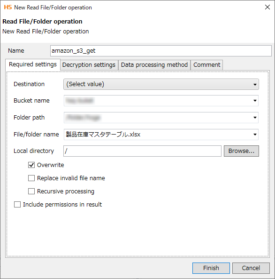275x279 pixels.
Task: Expand the Folder path dropdown arrow
Action: click(255, 118)
